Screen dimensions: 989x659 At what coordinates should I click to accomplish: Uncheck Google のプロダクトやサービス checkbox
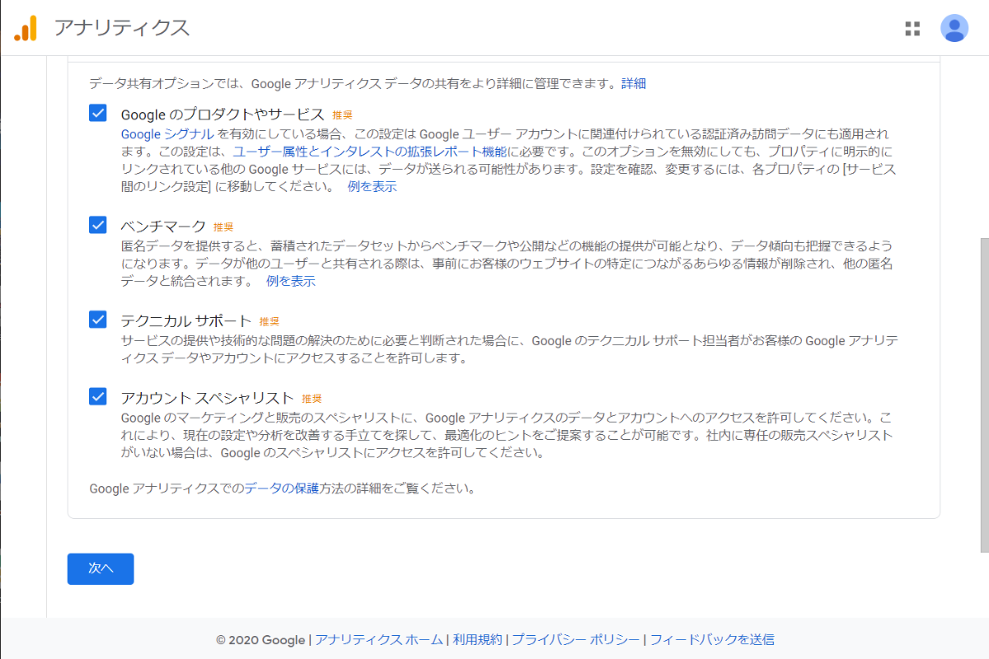tap(98, 113)
